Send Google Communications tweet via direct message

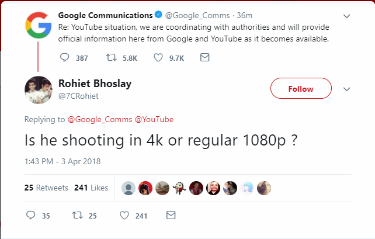tap(204, 58)
